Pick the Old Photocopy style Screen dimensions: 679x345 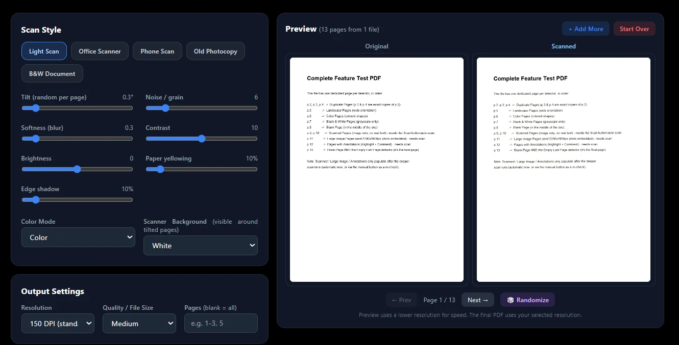215,51
